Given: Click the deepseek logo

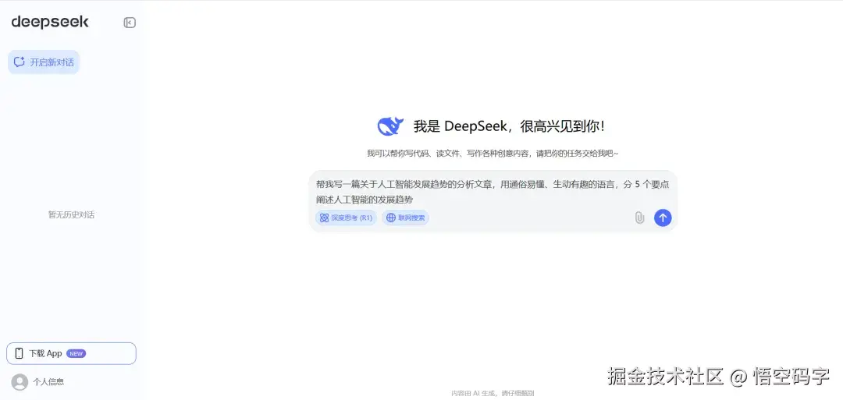Looking at the screenshot, I should [50, 22].
